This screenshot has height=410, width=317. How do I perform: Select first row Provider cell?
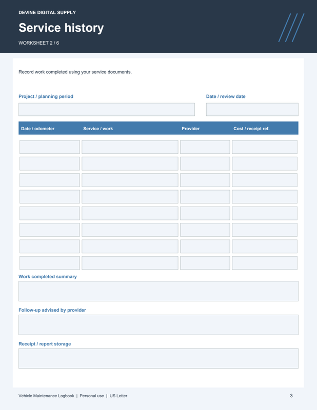coord(205,147)
